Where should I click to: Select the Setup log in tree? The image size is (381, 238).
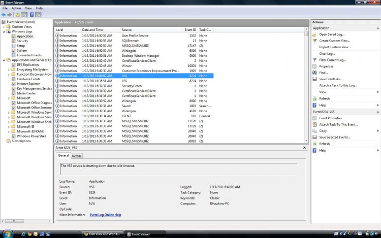[21, 46]
